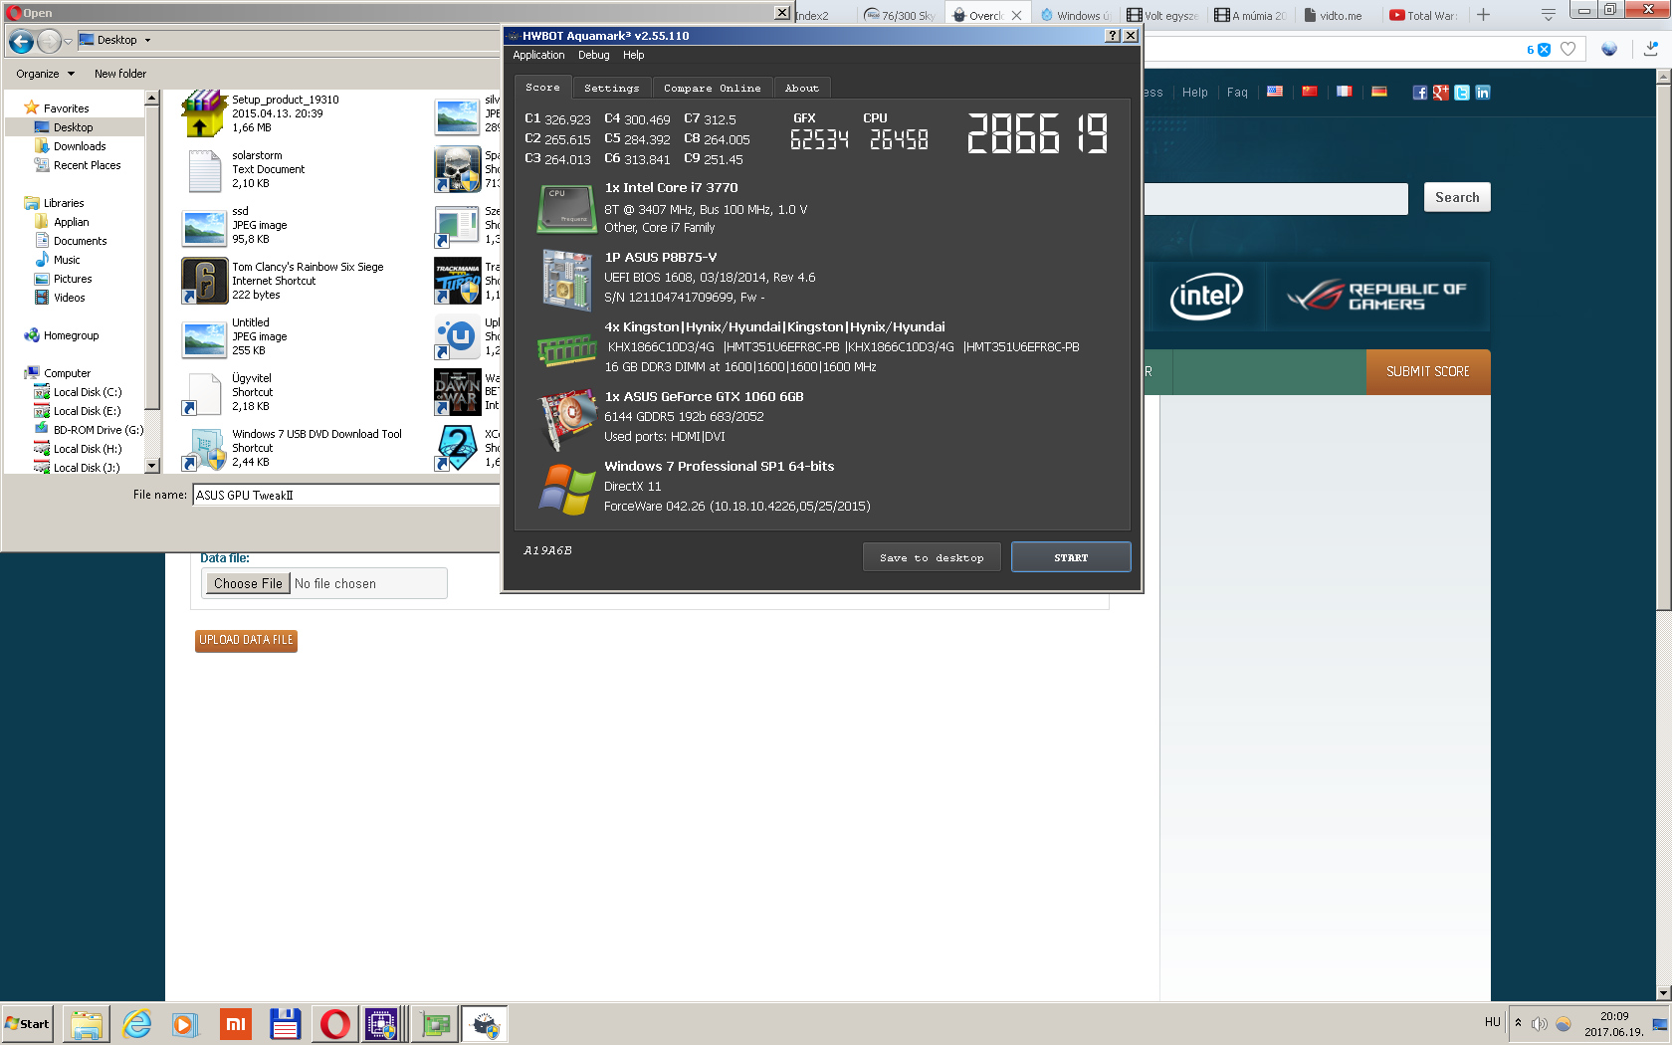1672x1045 pixels.
Task: Open the Help menu in Aquamark
Action: pyautogui.click(x=634, y=55)
